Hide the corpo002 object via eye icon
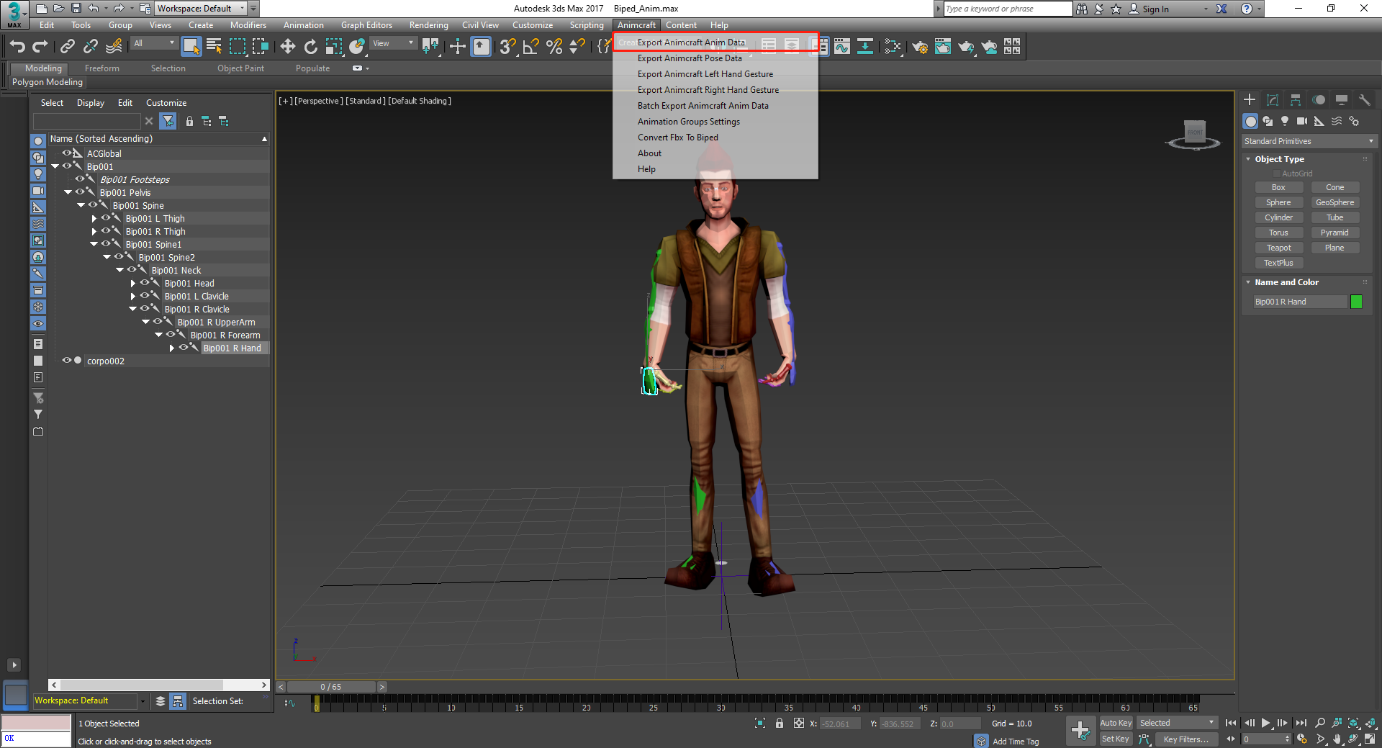Image resolution: width=1382 pixels, height=748 pixels. pyautogui.click(x=67, y=361)
